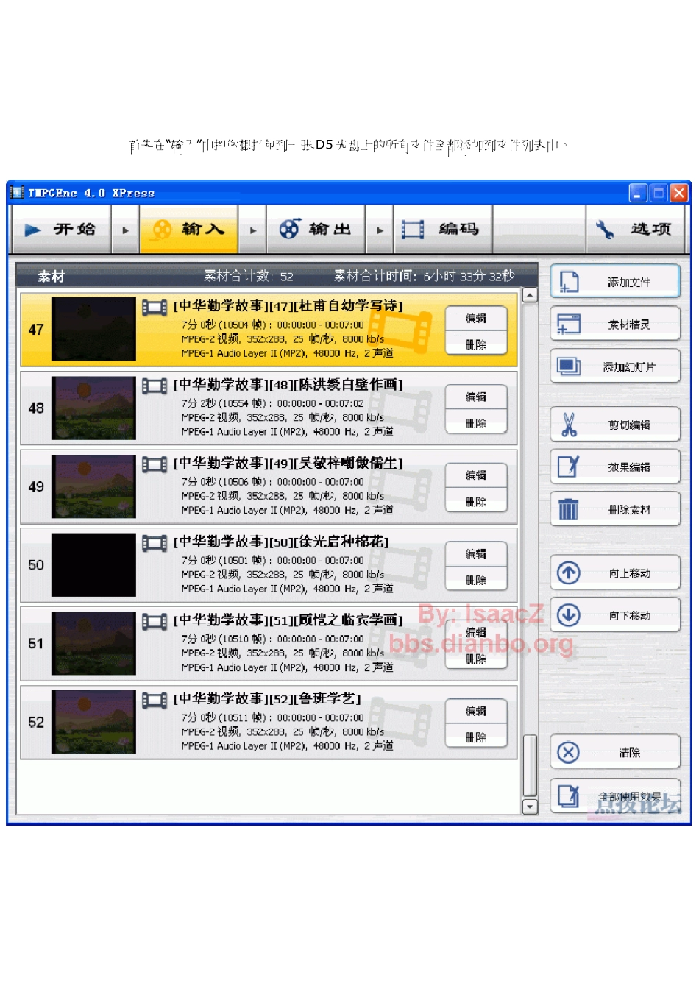This screenshot has height=989, width=699.
Task: Select title [49][吴敬梓嘲傲儒生]
Action: coord(288,464)
